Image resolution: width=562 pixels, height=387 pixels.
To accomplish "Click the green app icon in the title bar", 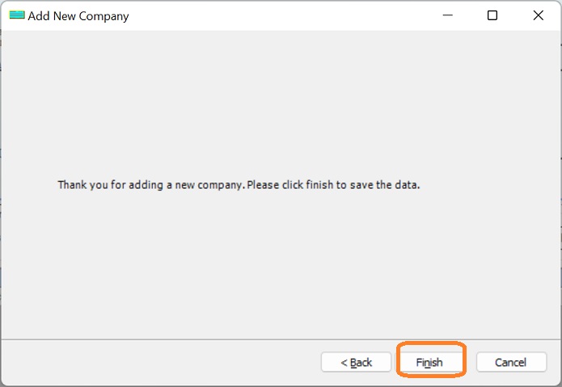I will [x=16, y=15].
